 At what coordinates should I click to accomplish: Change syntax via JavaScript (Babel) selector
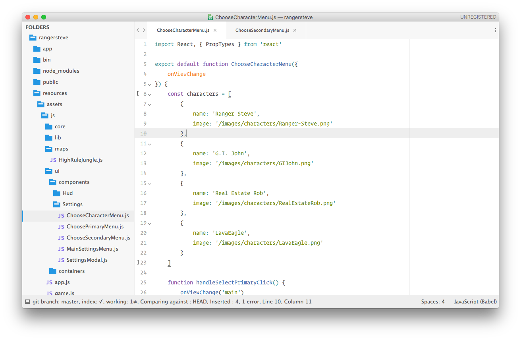pos(475,302)
